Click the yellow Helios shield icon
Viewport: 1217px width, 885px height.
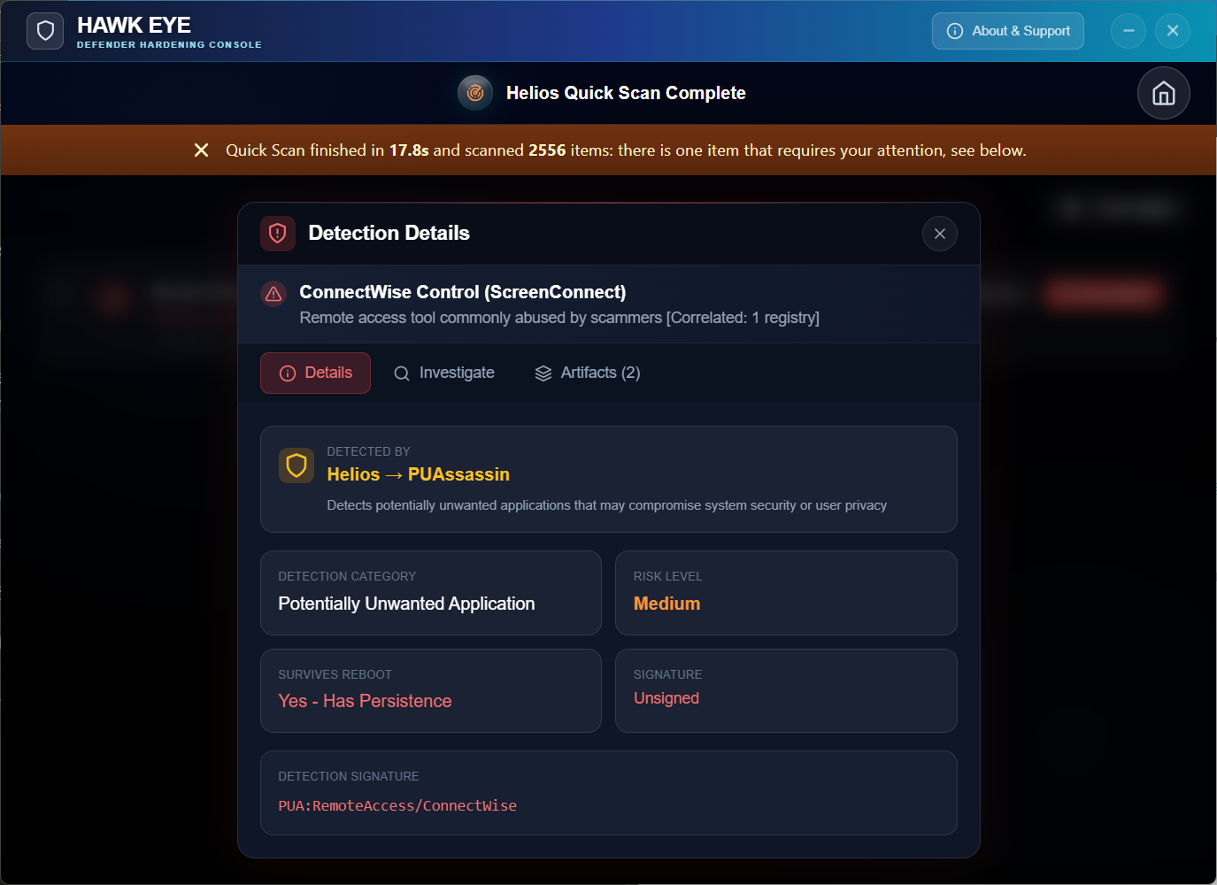297,466
